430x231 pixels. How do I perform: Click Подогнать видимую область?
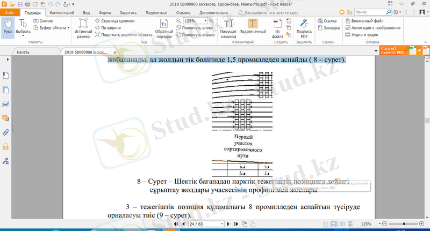[124, 35]
